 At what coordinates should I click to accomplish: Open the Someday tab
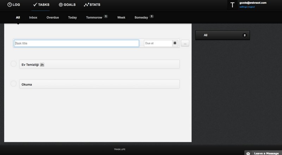click(141, 17)
